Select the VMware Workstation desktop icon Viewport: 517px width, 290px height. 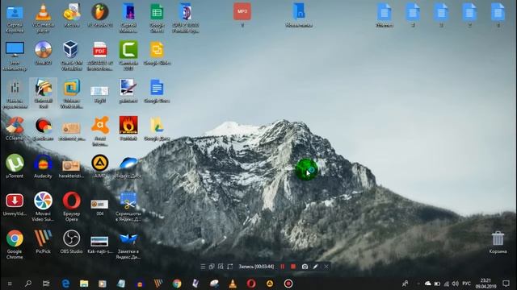[72, 93]
